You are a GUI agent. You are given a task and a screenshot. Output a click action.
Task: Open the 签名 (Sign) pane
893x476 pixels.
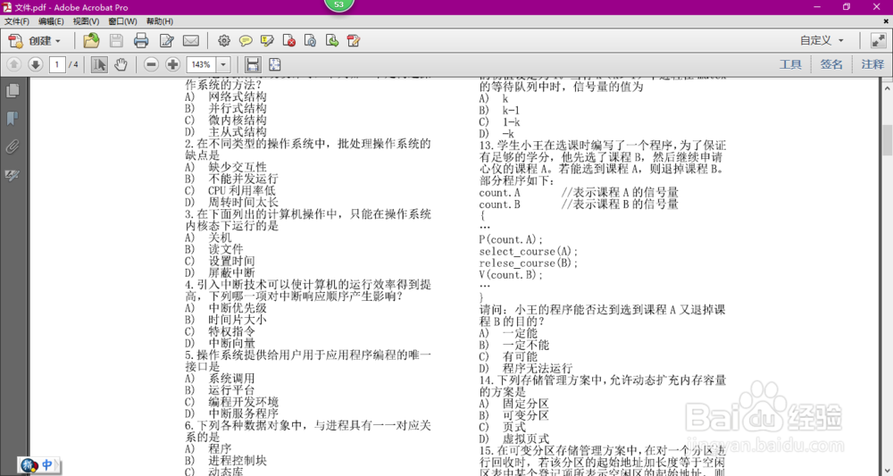coord(831,64)
